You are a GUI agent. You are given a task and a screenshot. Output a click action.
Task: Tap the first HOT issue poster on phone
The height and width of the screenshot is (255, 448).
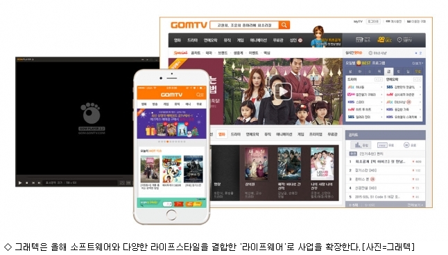pyautogui.click(x=150, y=169)
